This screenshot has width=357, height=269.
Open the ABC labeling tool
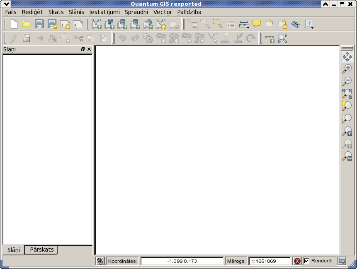click(296, 24)
